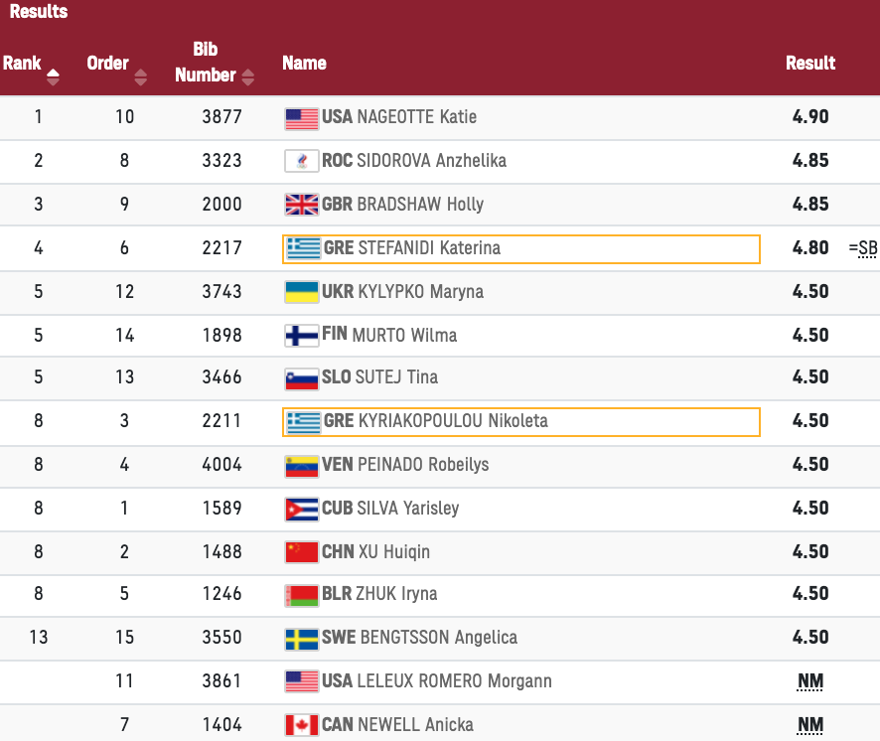Sort results by Bib Number arrows

click(248, 76)
